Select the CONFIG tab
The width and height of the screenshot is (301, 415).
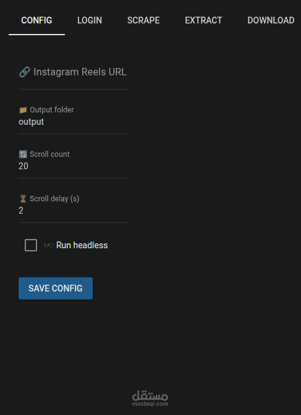[36, 20]
